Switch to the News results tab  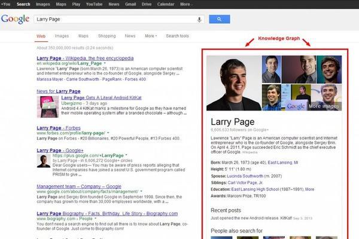(130, 36)
